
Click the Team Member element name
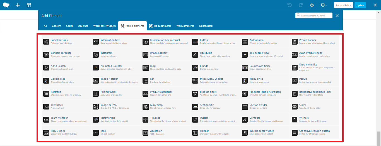coord(59,118)
